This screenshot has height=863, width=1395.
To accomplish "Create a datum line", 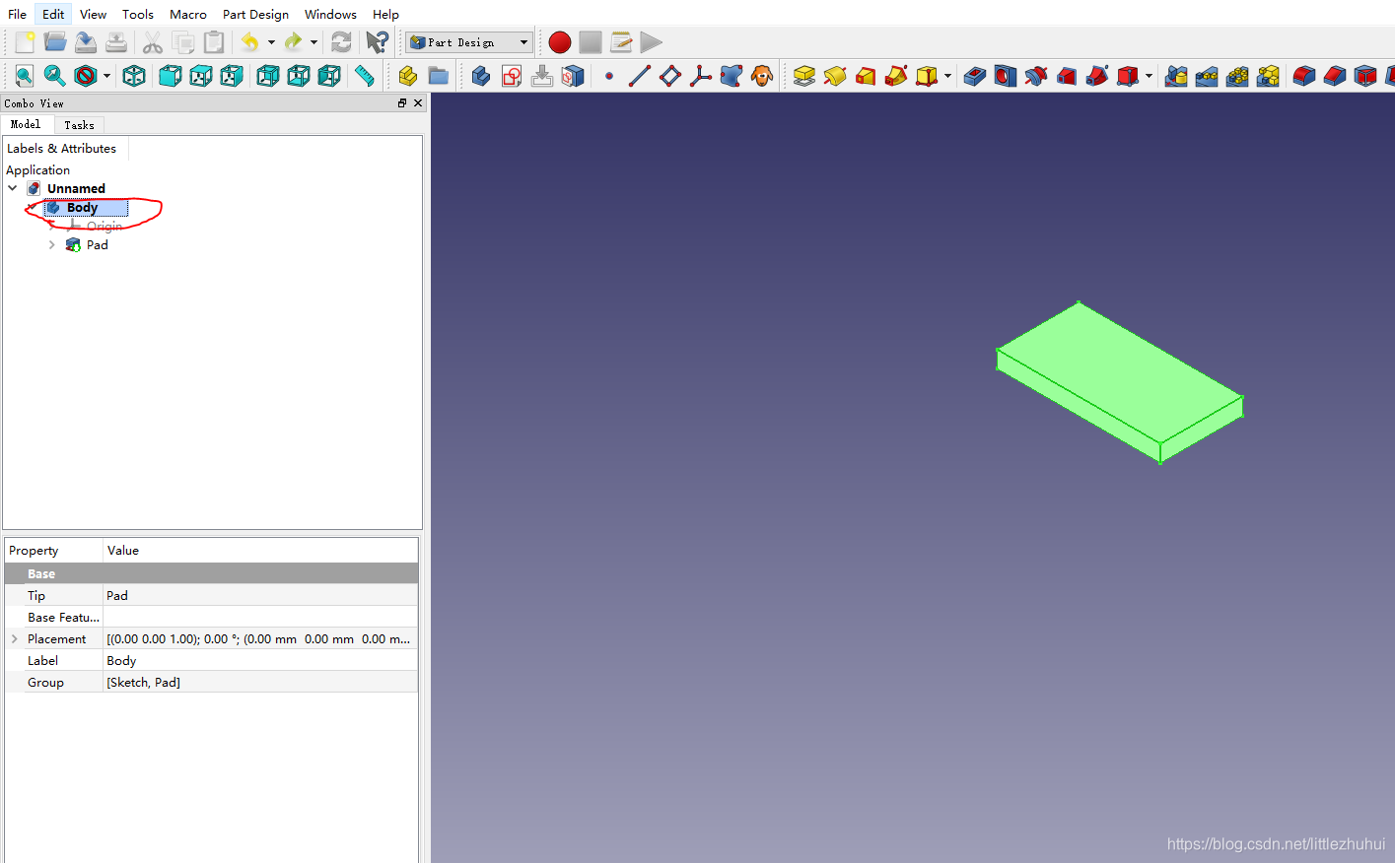I will (639, 76).
